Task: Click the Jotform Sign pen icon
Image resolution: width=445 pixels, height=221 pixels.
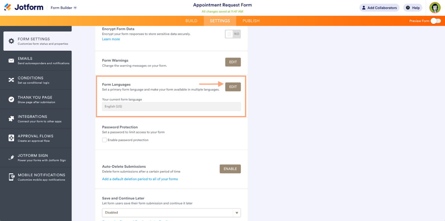Action: 11,157
